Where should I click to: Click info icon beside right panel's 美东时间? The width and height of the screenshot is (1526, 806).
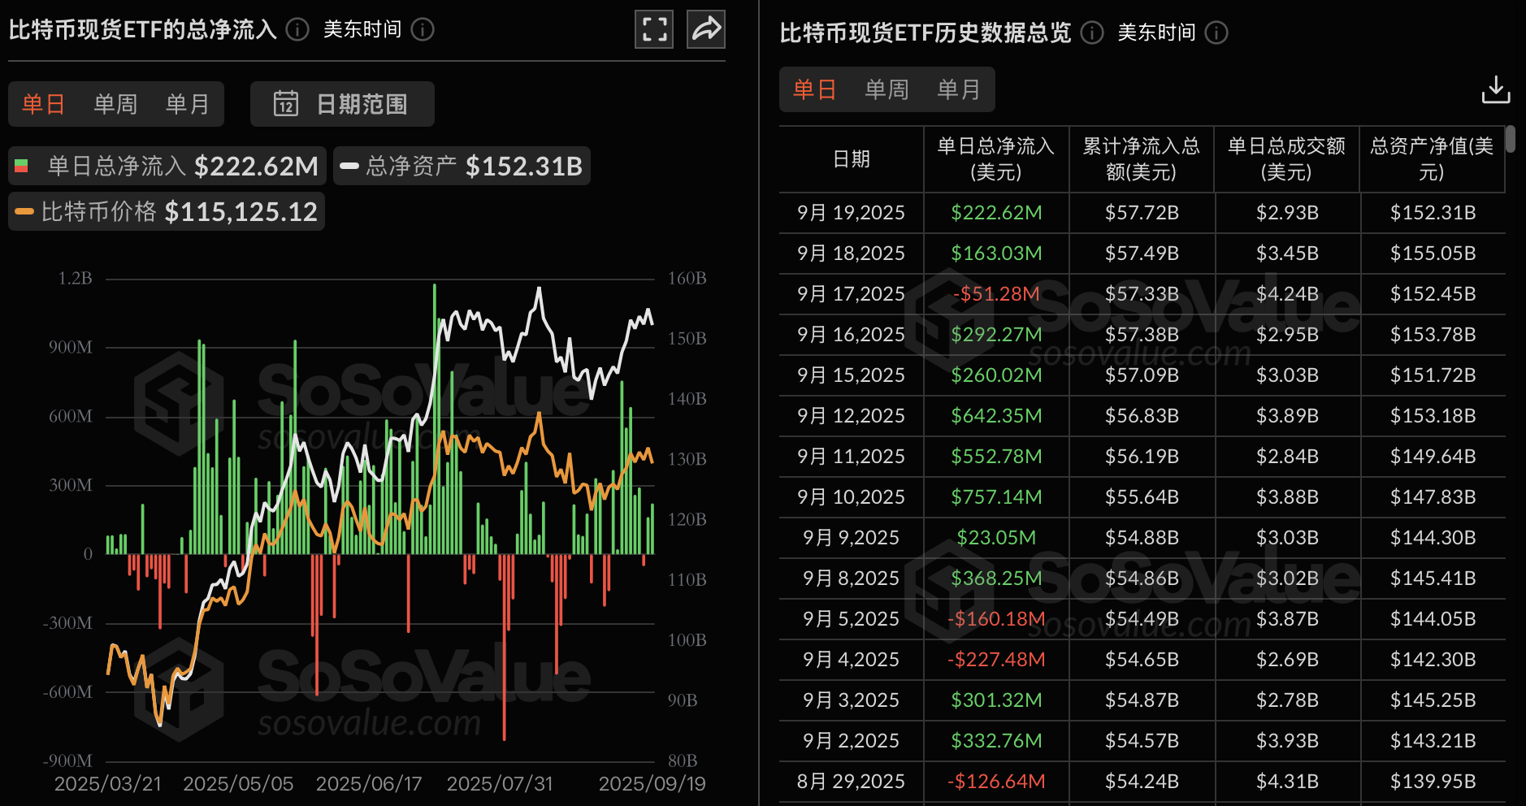tap(1216, 33)
